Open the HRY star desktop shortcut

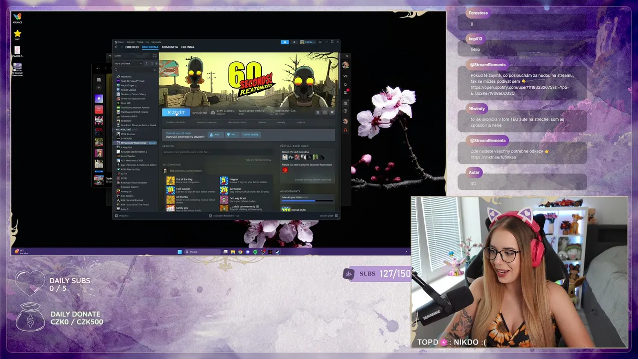click(x=17, y=35)
